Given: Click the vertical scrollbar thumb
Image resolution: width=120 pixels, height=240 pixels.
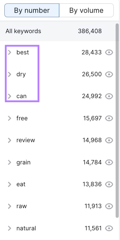Looking at the screenshot, I should pos(117,120).
